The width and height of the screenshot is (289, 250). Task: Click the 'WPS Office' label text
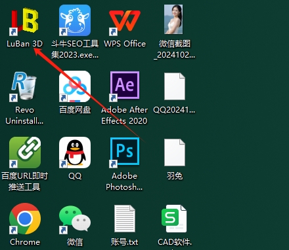coord(125,44)
